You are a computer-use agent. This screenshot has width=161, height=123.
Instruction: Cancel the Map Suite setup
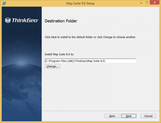coord(148,116)
